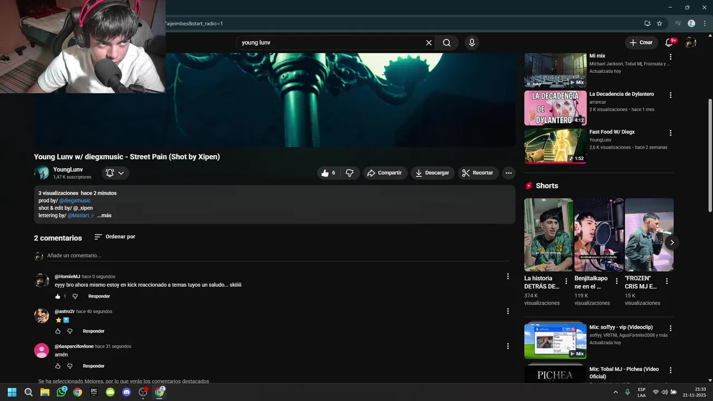Open the YoungLunv channel avatar
The height and width of the screenshot is (401, 713).
pyautogui.click(x=41, y=173)
